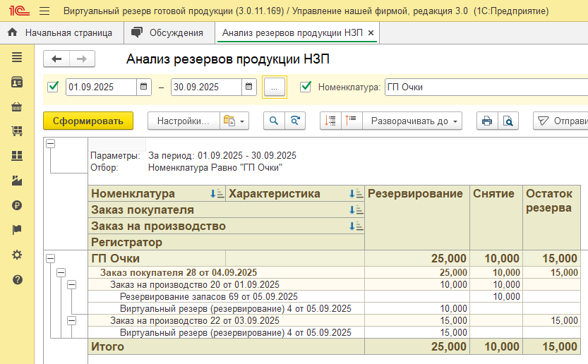Open the question mark help section
The image size is (588, 364).
pyautogui.click(x=17, y=279)
